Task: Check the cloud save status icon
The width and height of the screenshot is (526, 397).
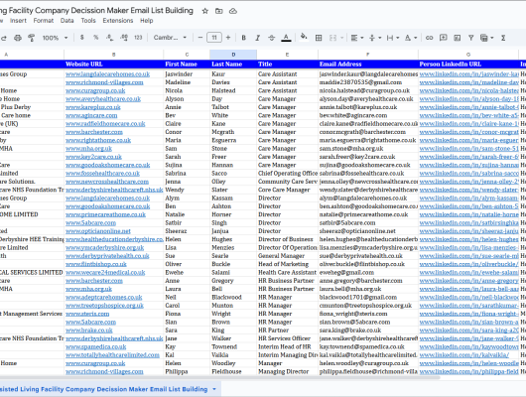Action: 233,11
